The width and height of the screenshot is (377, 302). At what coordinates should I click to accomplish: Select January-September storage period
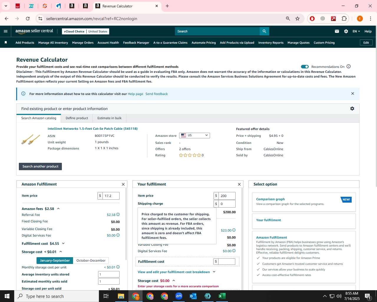click(55, 260)
